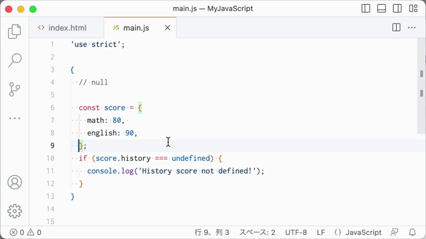
Task: Switch to the index.html tab
Action: (x=67, y=28)
